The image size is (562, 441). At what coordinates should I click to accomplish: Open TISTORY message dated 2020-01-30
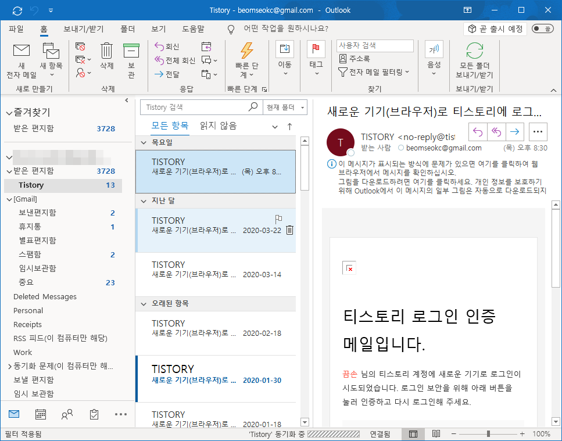(x=216, y=379)
